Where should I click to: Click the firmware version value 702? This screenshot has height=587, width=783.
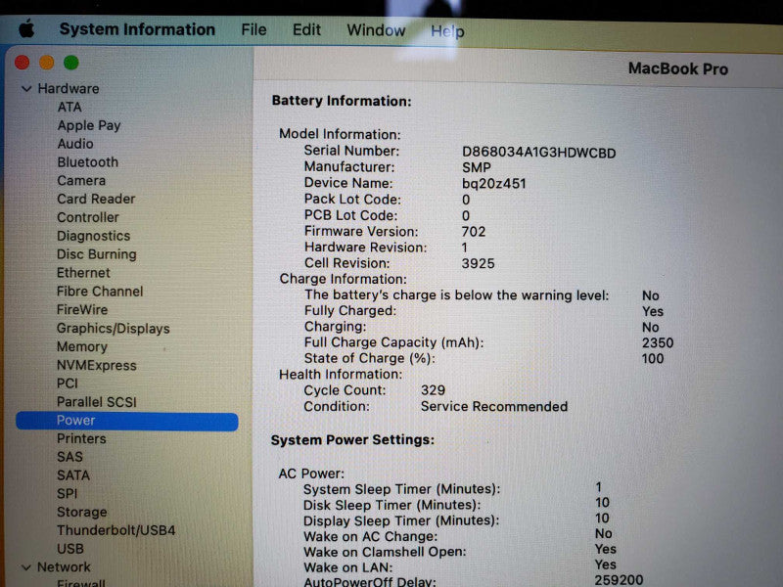click(x=474, y=232)
